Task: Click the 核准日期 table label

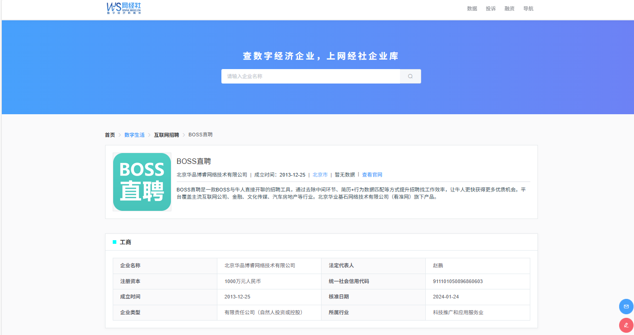Action: click(339, 297)
